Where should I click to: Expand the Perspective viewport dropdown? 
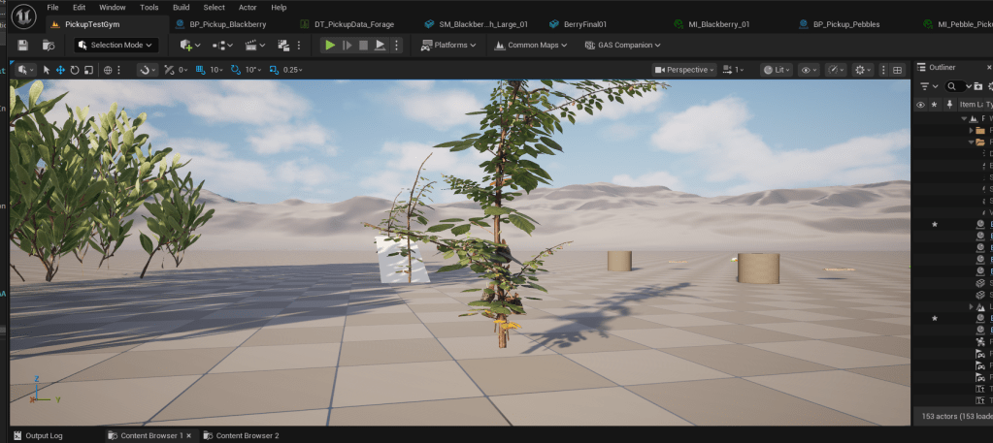click(685, 70)
